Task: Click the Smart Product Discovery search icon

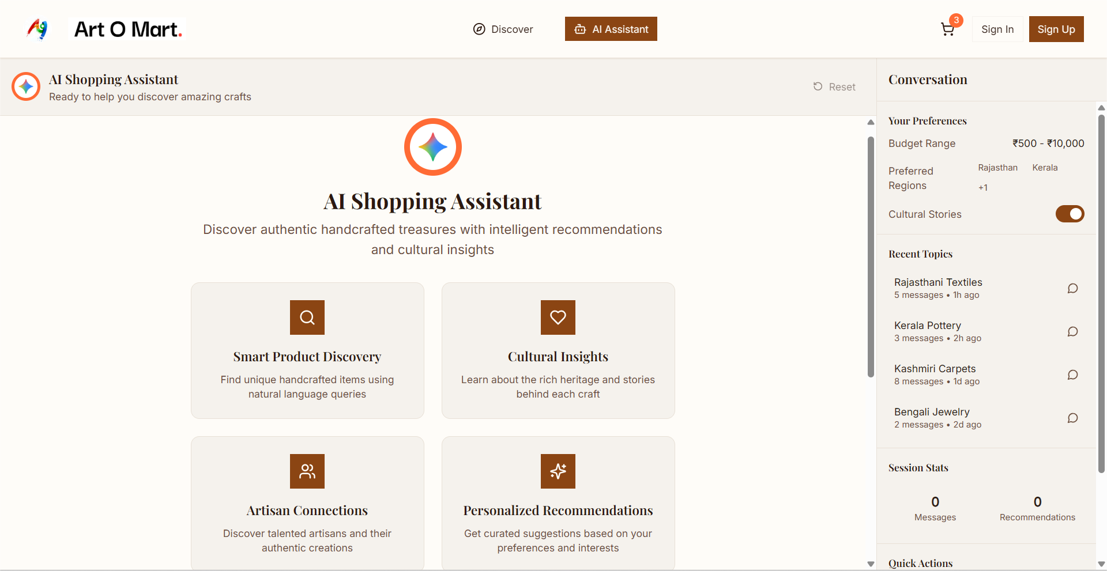Action: click(307, 317)
